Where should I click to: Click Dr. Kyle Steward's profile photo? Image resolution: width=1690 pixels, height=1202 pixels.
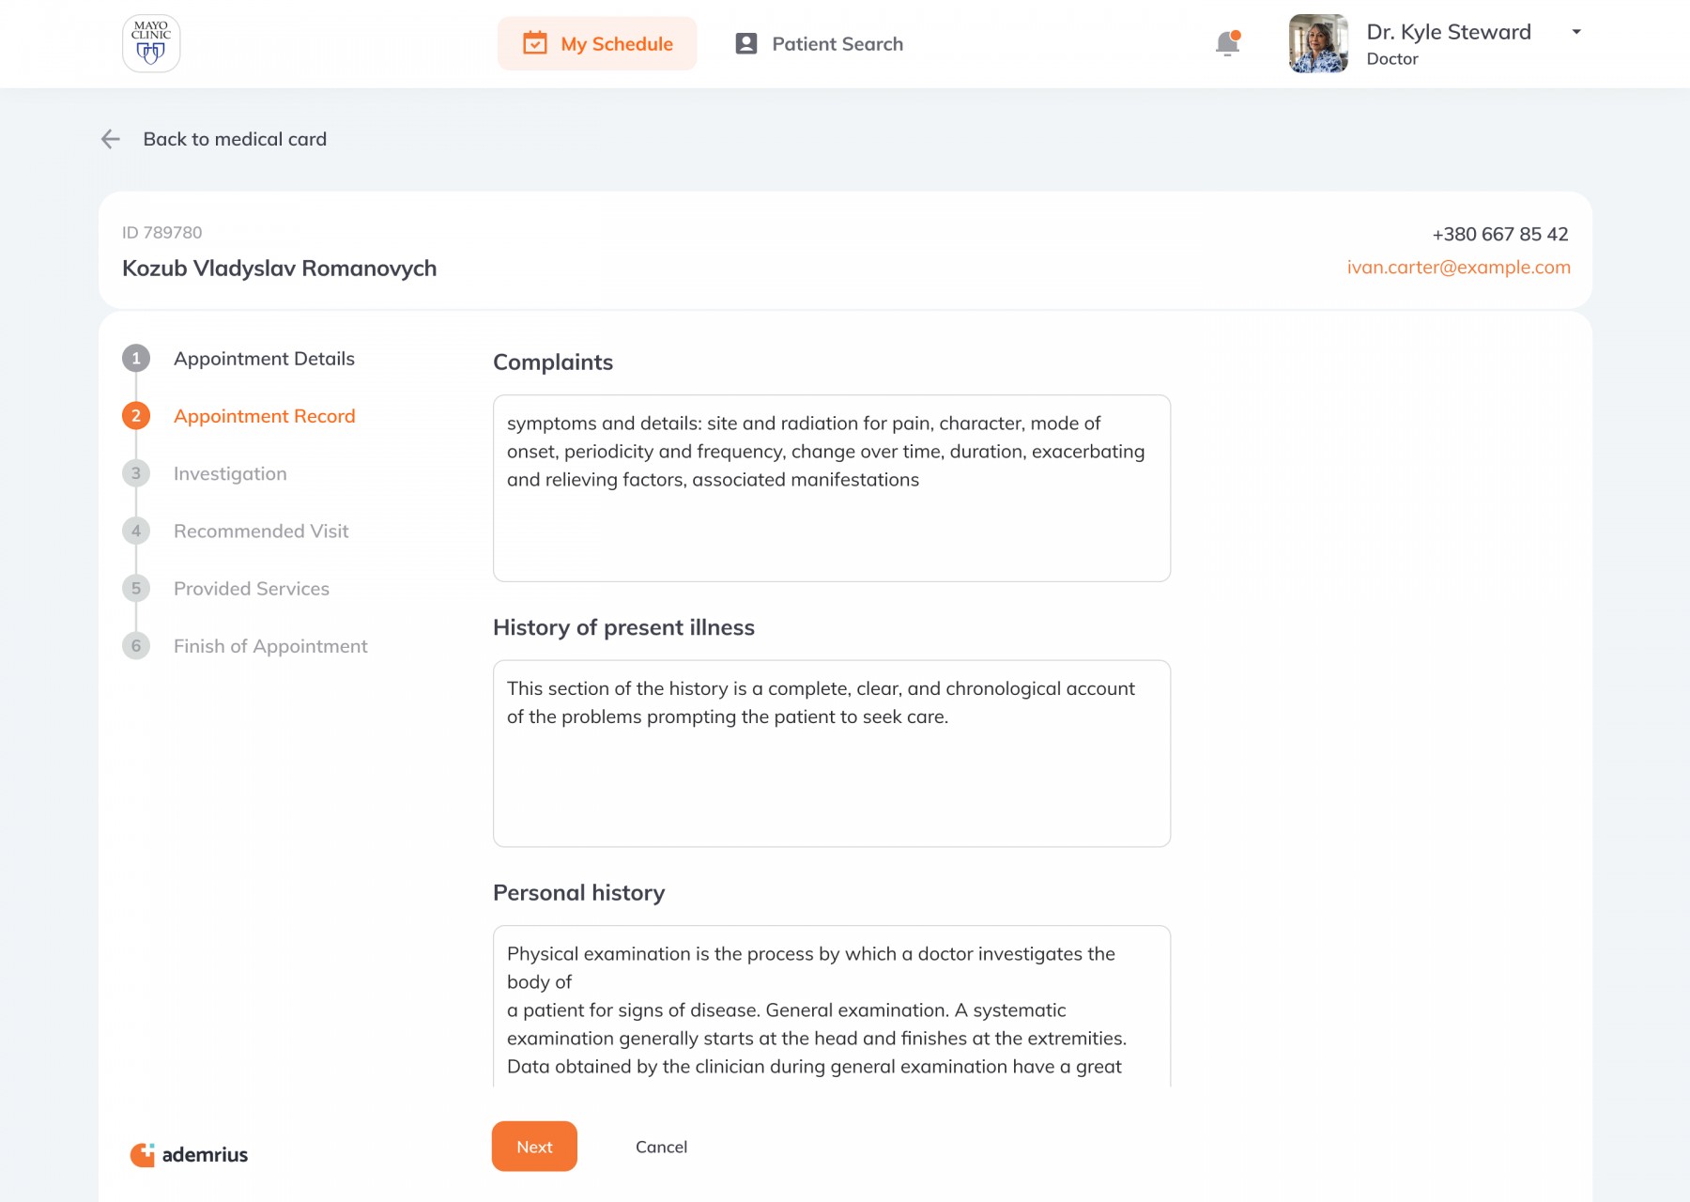pos(1318,44)
